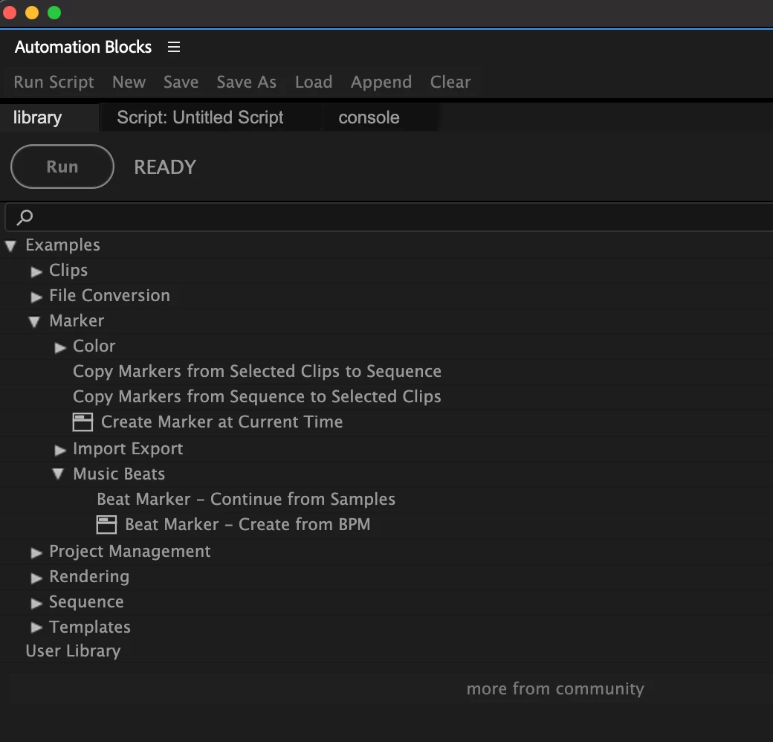Viewport: 773px width, 742px height.
Task: Click the search magnifier icon
Action: (24, 217)
